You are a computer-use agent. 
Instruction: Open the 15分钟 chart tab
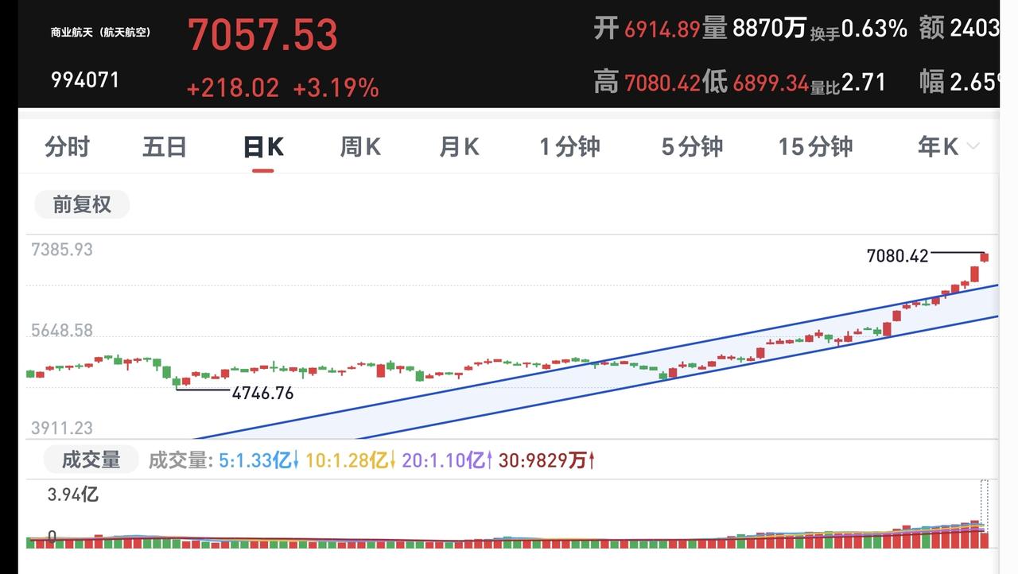point(815,147)
